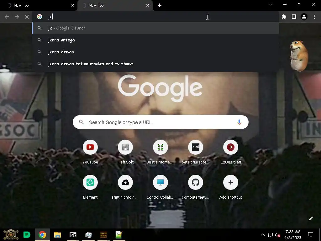
Task: Show hidden system tray icons
Action: pyautogui.click(x=262, y=235)
